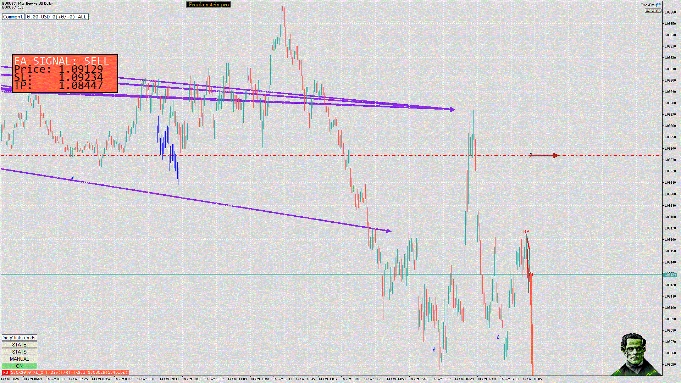Click the current price tag 1.09129 on axis
681x383 pixels.
(x=670, y=274)
